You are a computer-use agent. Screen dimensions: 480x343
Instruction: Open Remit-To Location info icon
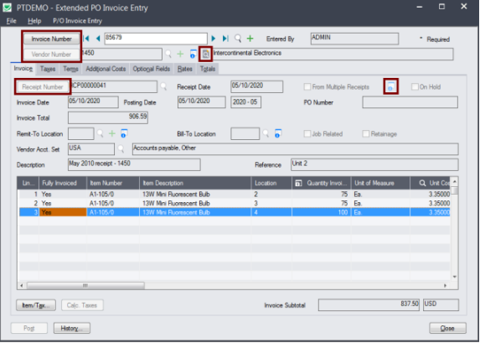(x=124, y=133)
